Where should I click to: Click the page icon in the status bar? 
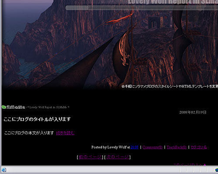pos(4,170)
